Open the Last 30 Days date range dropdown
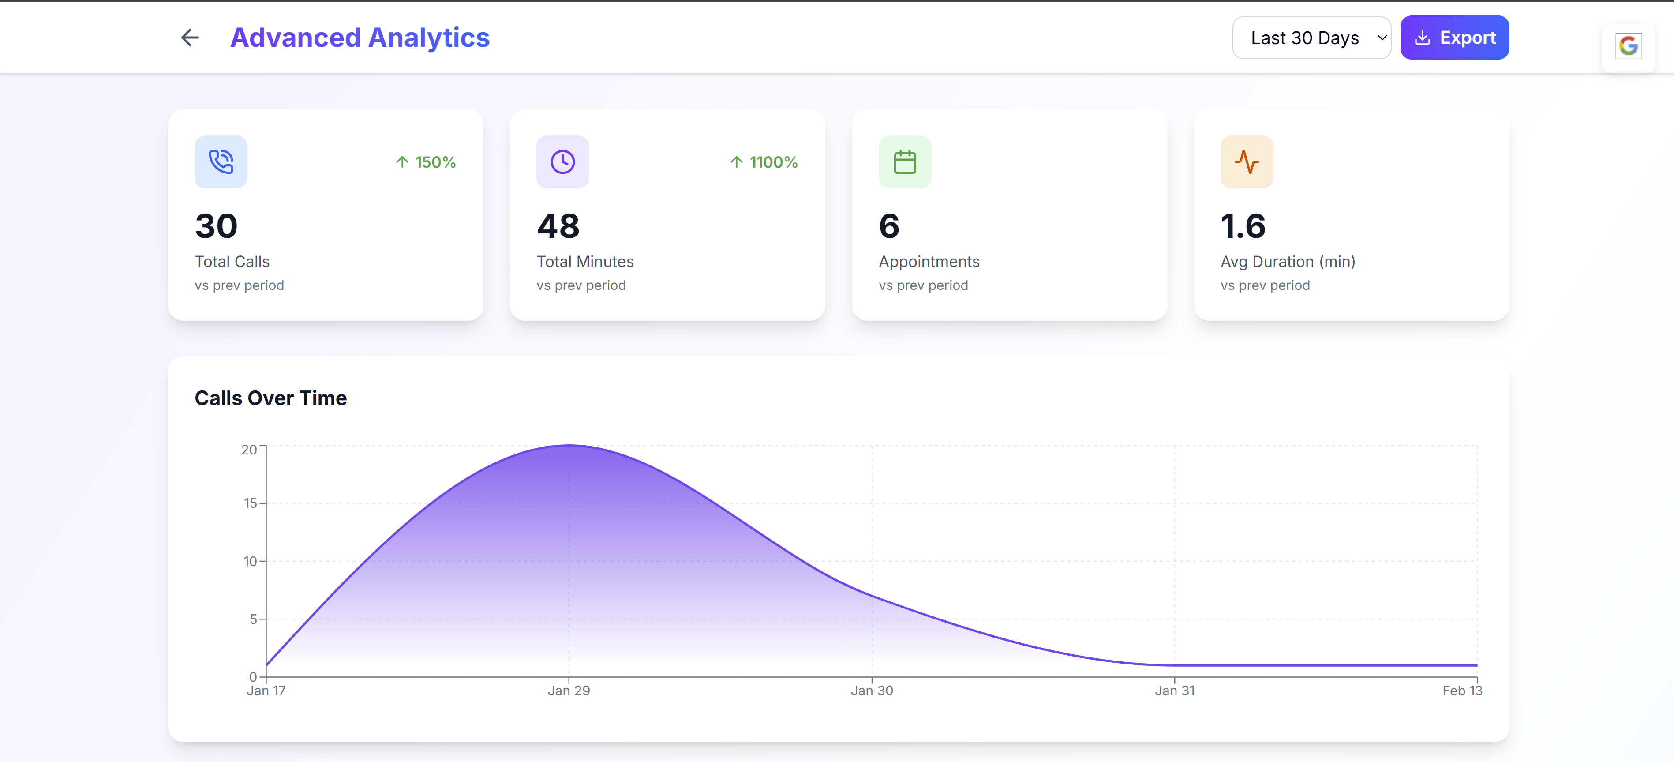The image size is (1674, 762). [1311, 37]
